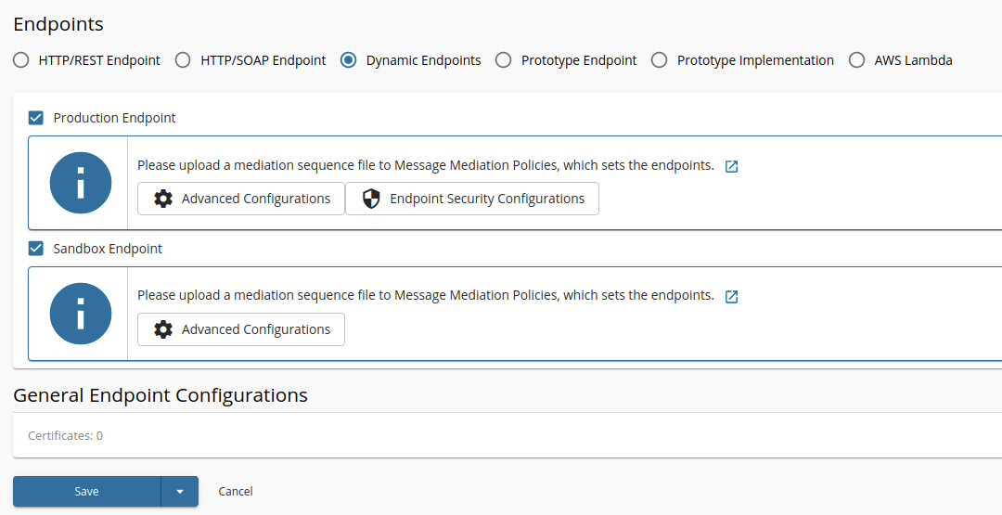Pick the AWS Lambda endpoint type
Screen dimensions: 1002x515
[857, 60]
